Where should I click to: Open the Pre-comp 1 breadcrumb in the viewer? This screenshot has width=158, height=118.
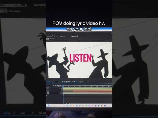click(52, 39)
